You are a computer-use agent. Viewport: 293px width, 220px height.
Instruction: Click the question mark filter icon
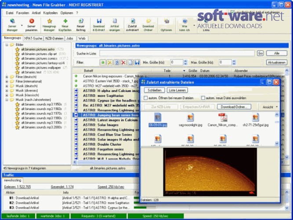pyautogui.click(x=116, y=62)
